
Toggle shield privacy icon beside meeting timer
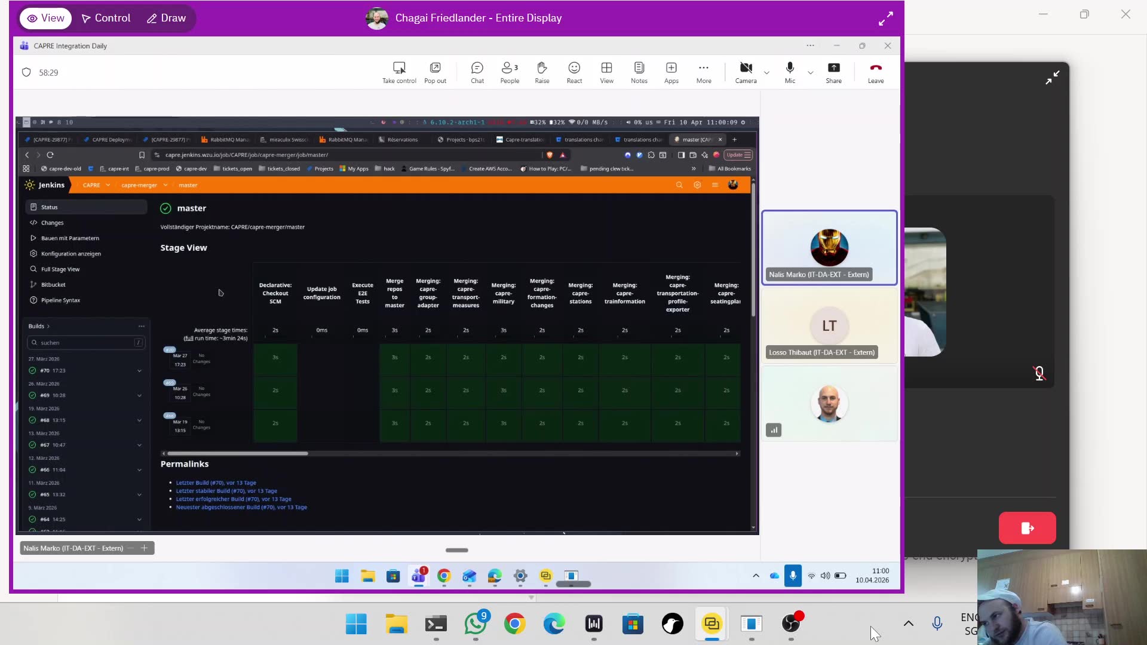click(26, 72)
